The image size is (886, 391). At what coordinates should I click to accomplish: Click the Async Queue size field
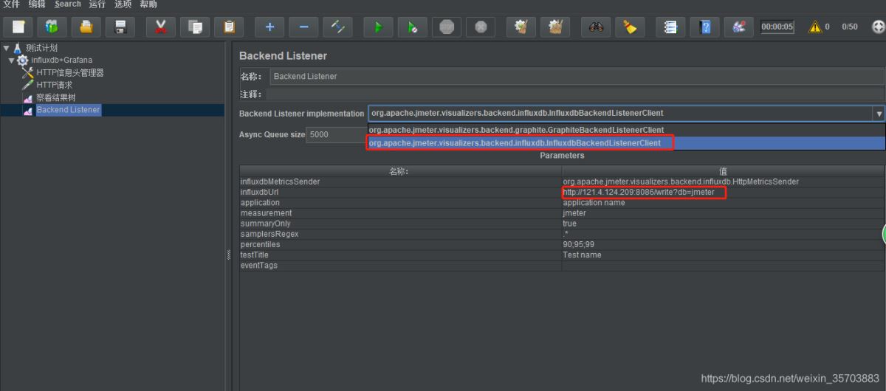334,135
